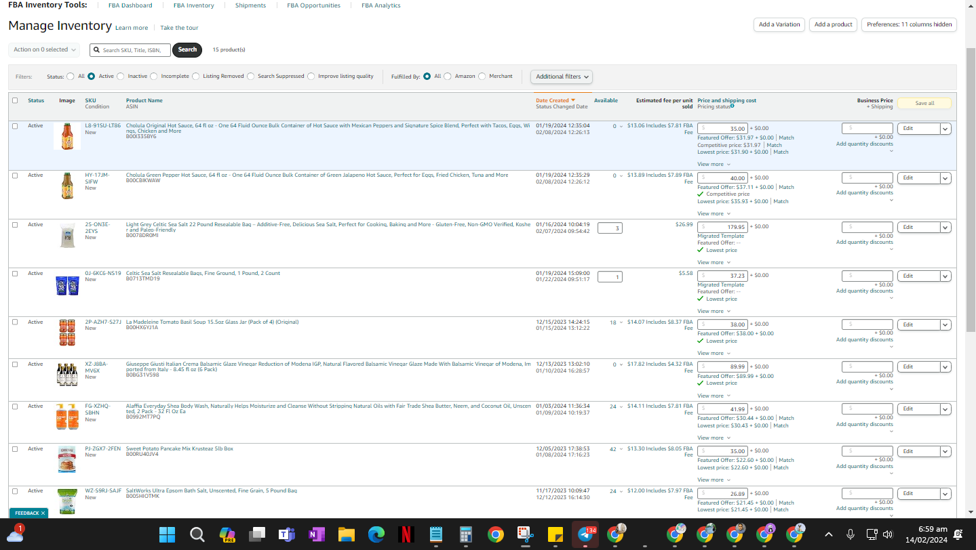Expand View more for Celtic Sea Salt 2 Count
This screenshot has width=976, height=550.
(x=714, y=311)
